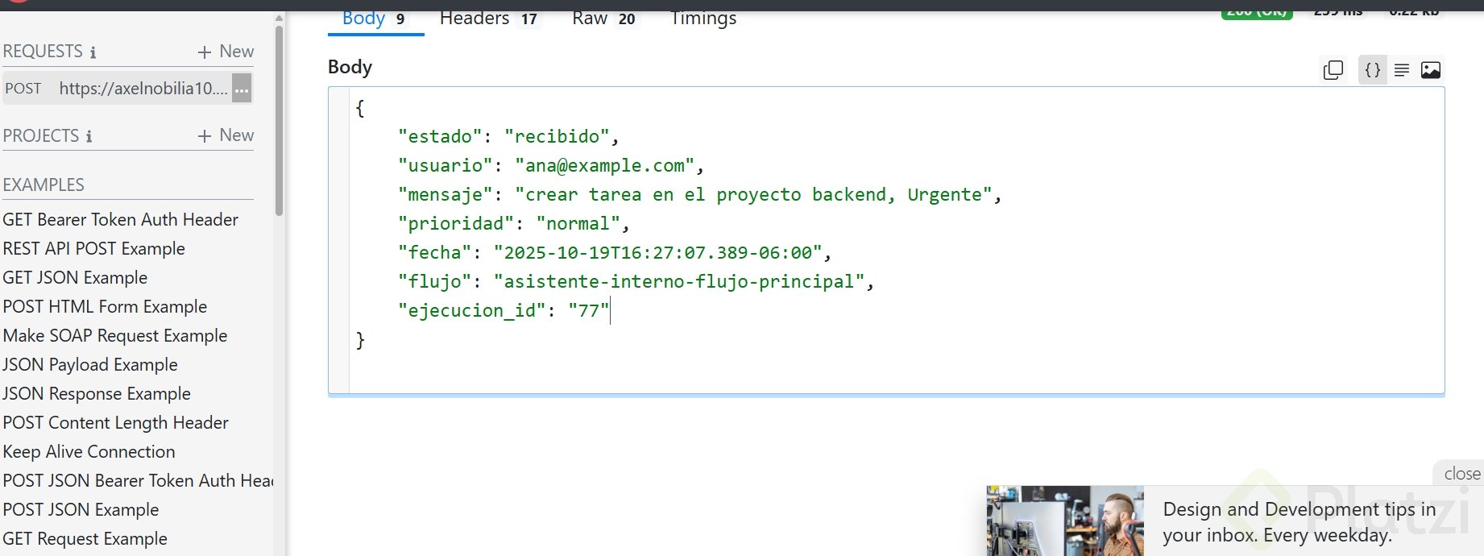The height and width of the screenshot is (556, 1484).
Task: Switch to plain text lines view icon
Action: [1402, 70]
